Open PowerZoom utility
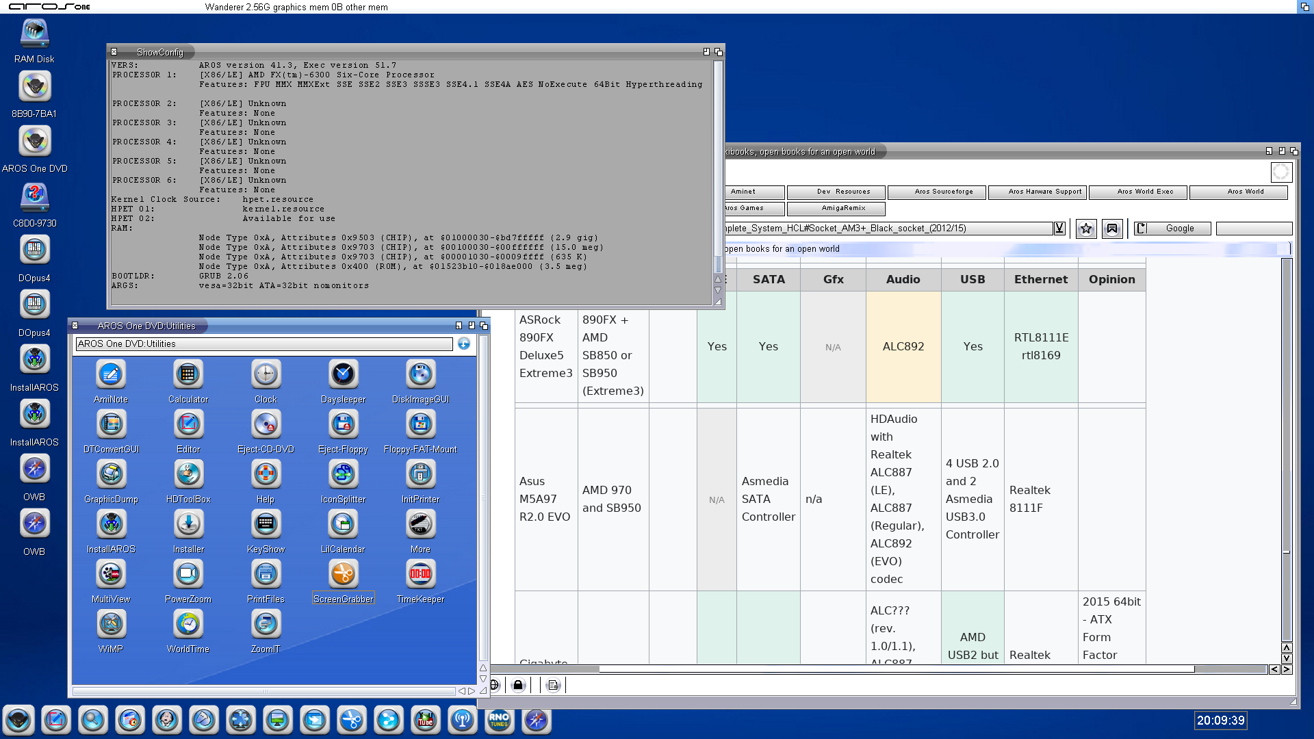This screenshot has height=739, width=1314. 188,574
